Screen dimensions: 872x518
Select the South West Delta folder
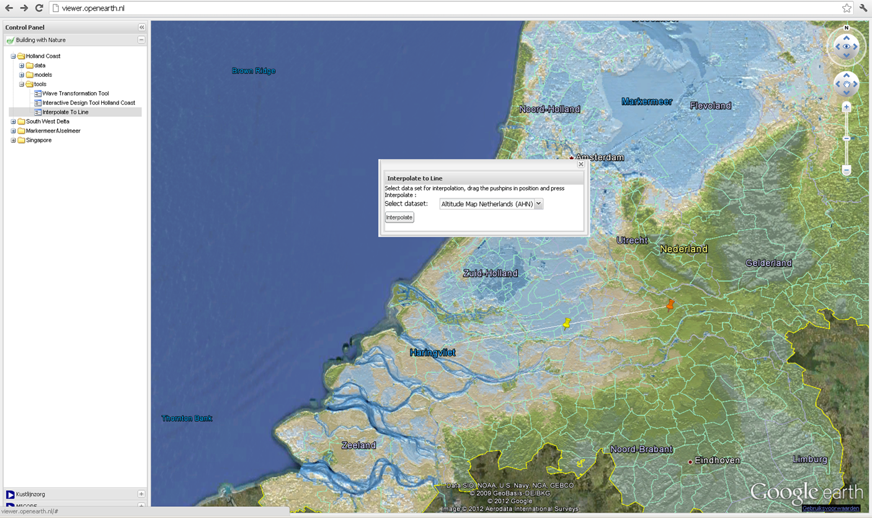47,121
